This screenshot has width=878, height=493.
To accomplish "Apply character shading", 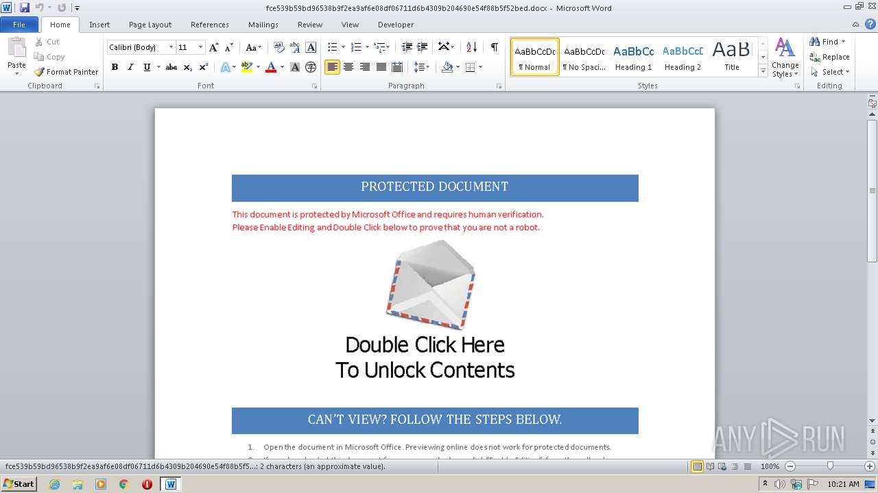I will pyautogui.click(x=295, y=67).
